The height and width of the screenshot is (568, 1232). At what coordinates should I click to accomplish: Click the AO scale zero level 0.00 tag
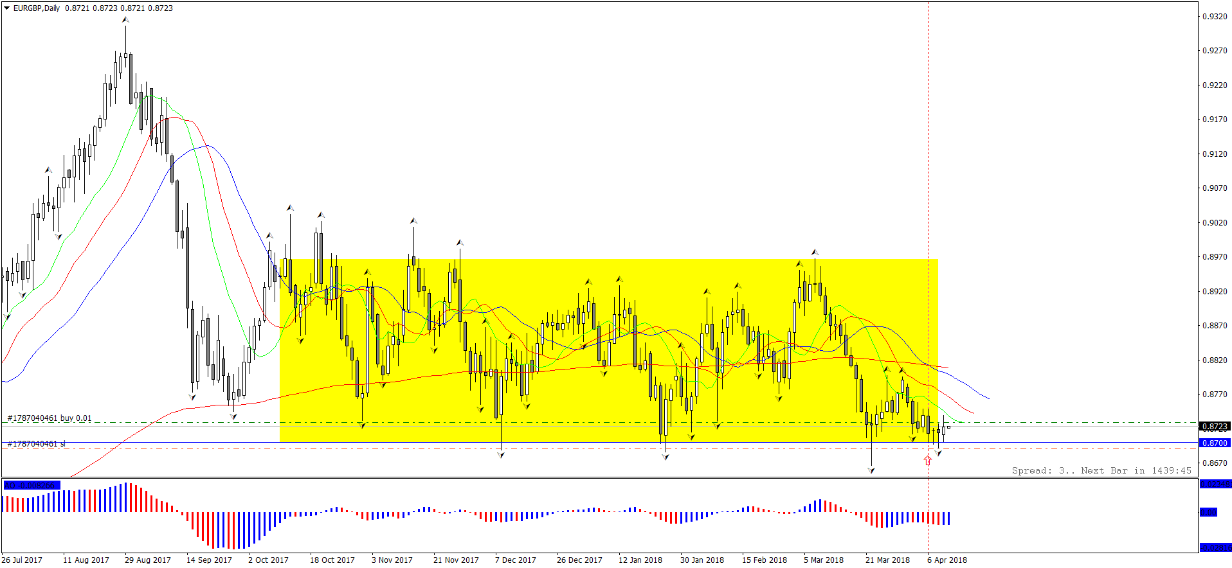click(x=1209, y=513)
